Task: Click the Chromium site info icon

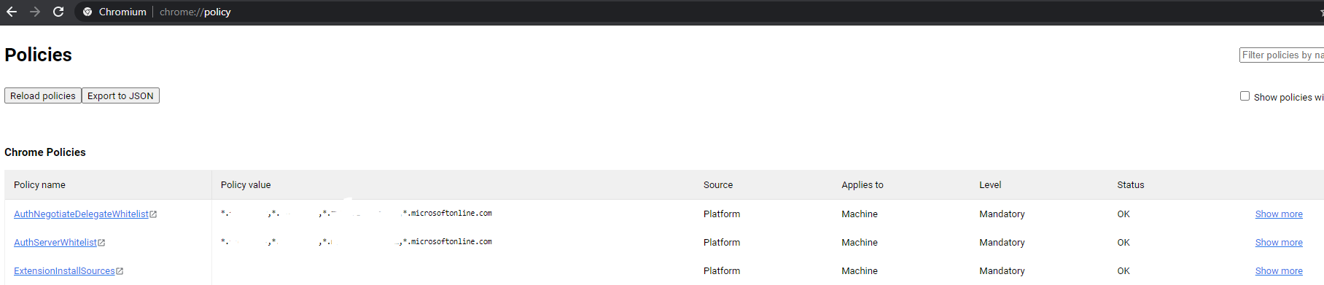Action: click(87, 12)
